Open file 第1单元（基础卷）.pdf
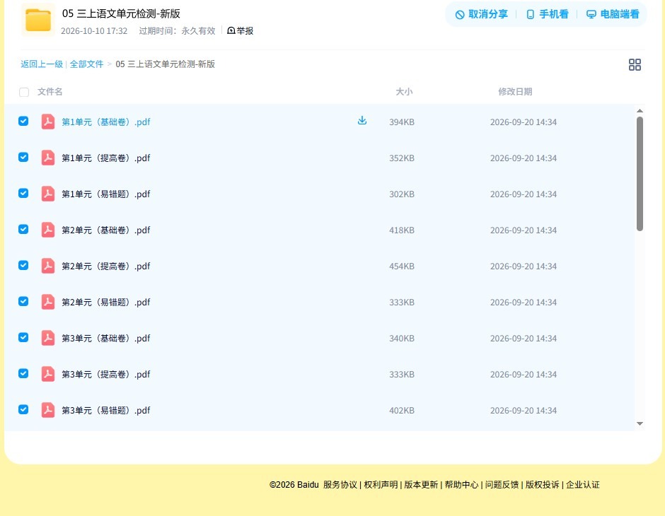This screenshot has height=516, width=665. pyautogui.click(x=106, y=122)
